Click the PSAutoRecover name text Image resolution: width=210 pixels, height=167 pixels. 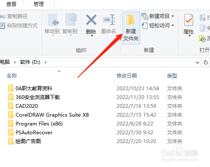coord(34,133)
